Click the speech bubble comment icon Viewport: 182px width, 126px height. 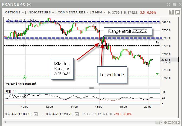(177, 12)
